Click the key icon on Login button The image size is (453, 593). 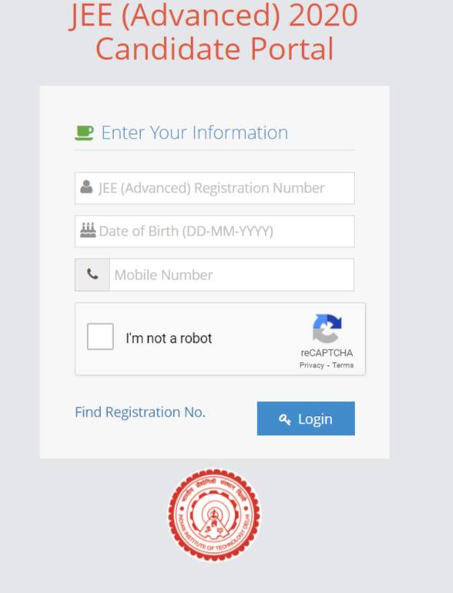[x=284, y=419]
